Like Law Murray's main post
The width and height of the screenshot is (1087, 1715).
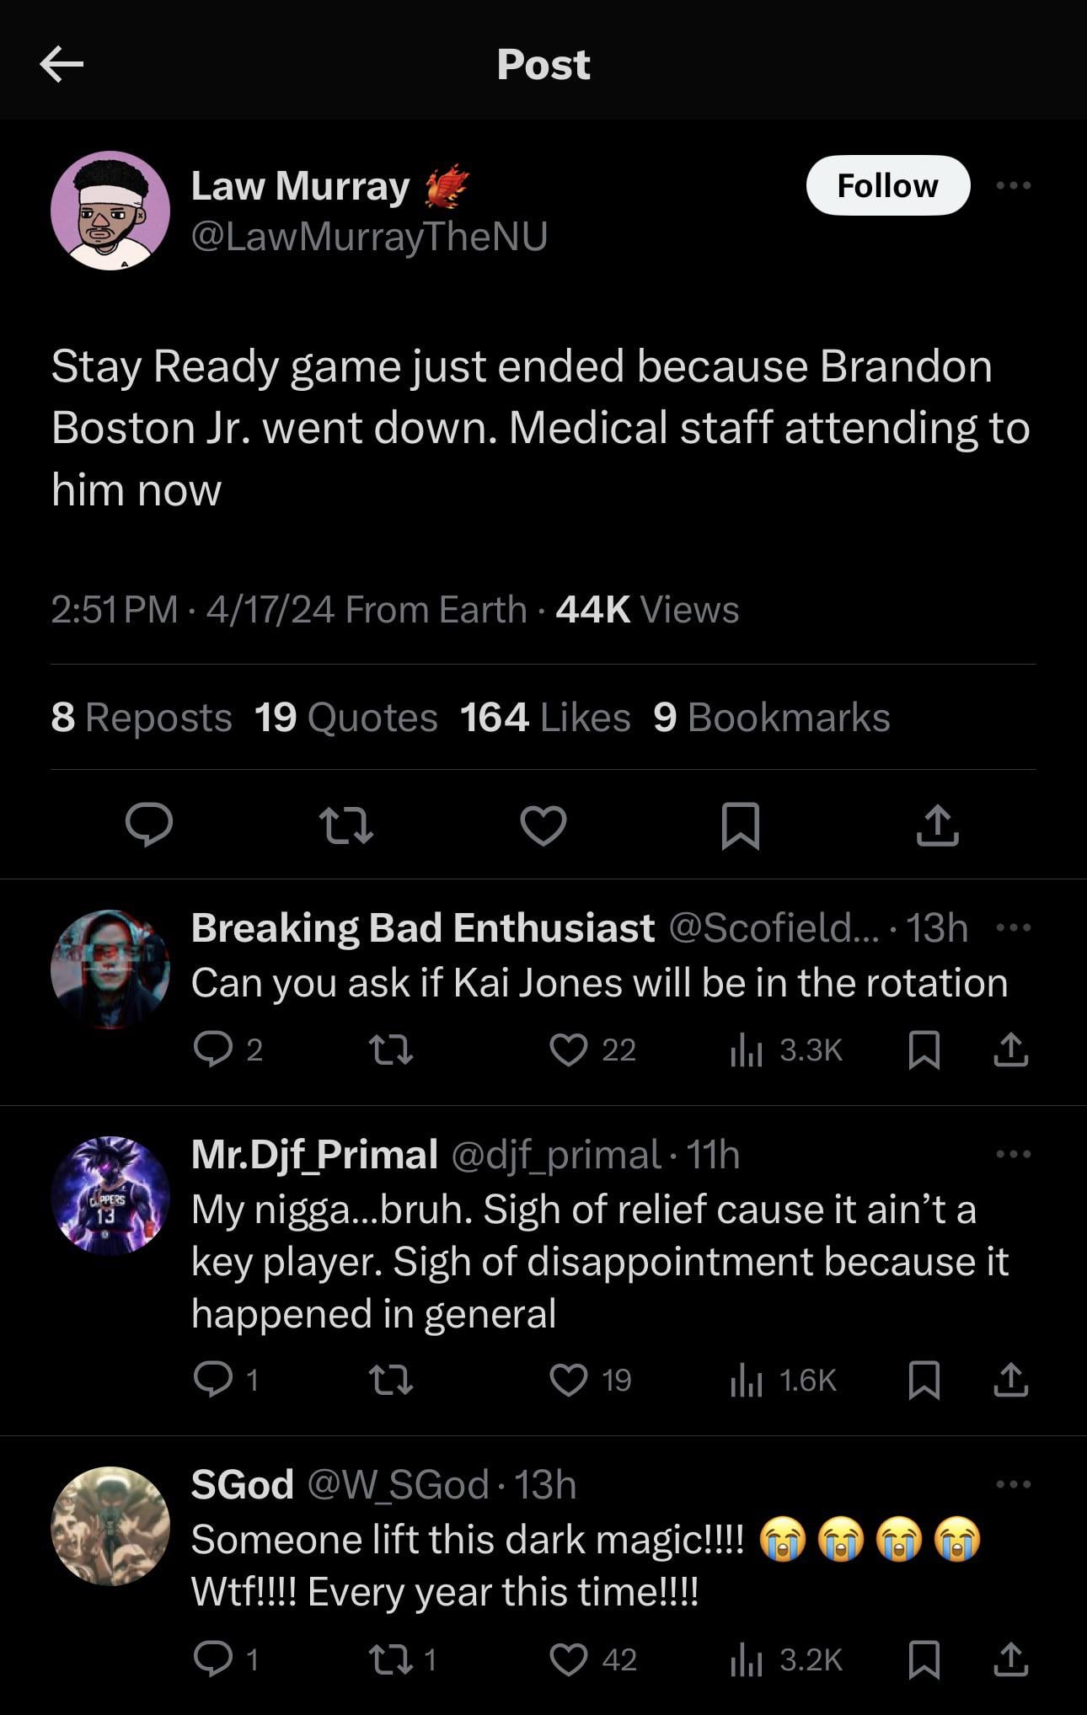pyautogui.click(x=543, y=825)
